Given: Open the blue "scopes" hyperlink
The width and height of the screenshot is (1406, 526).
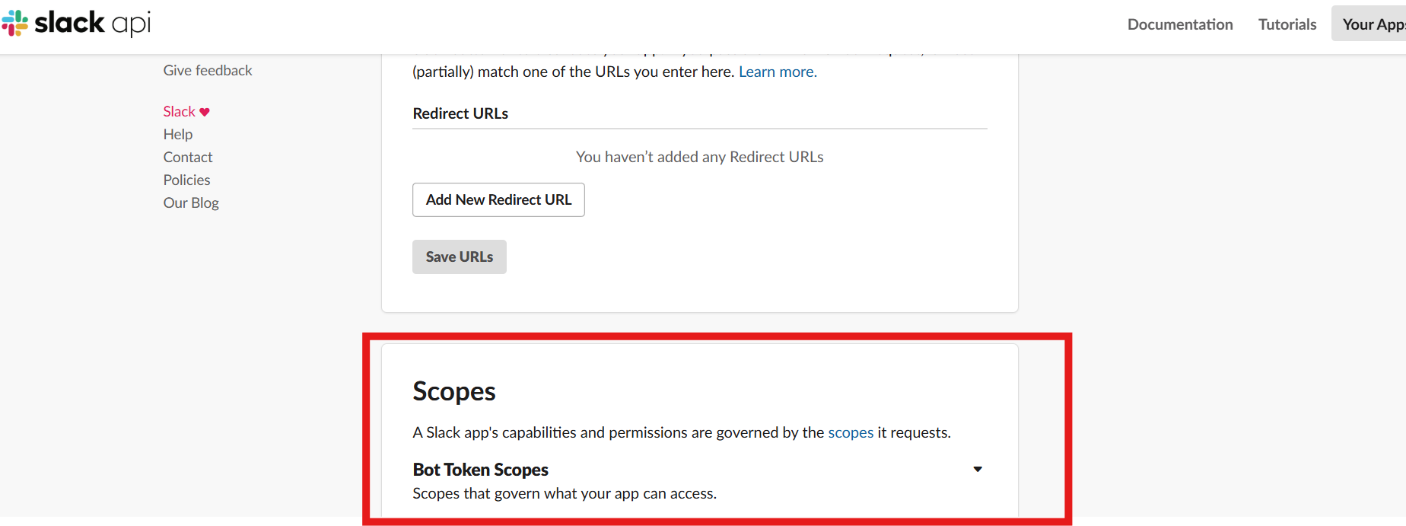Looking at the screenshot, I should pyautogui.click(x=850, y=432).
